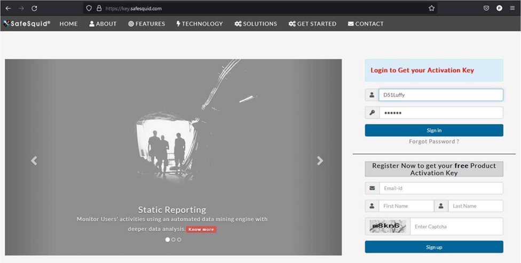This screenshot has height=263, width=521.
Task: Open the ABOUT menu item
Action: [103, 24]
